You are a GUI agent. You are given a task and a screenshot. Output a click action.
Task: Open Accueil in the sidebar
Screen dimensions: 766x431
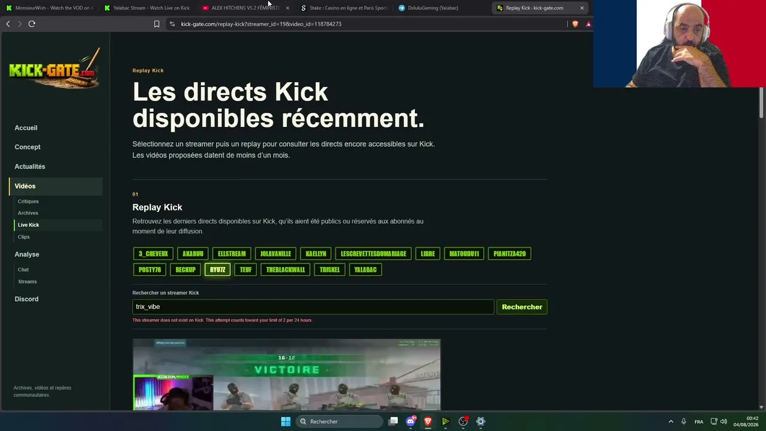pyautogui.click(x=26, y=128)
